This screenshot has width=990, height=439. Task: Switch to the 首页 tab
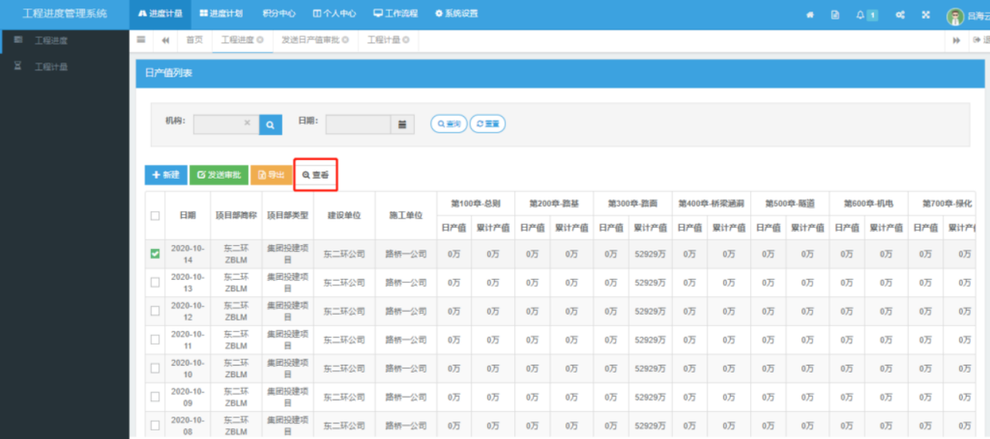click(x=194, y=40)
